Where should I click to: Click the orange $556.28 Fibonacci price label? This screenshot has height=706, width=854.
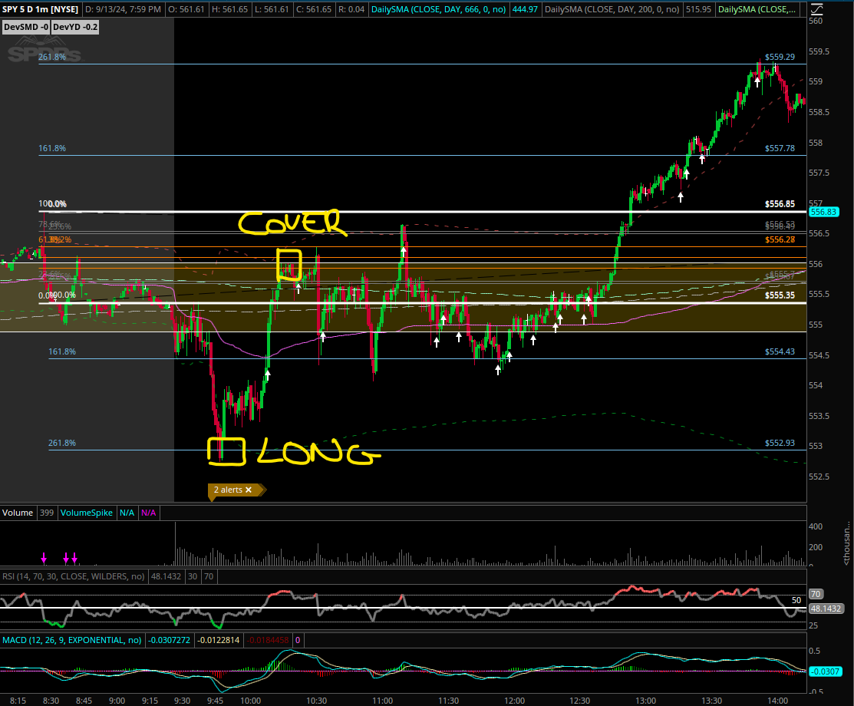pyautogui.click(x=780, y=239)
